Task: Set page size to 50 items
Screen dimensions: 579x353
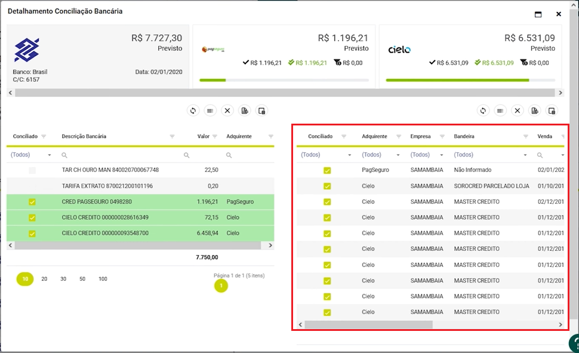Action: [82, 279]
